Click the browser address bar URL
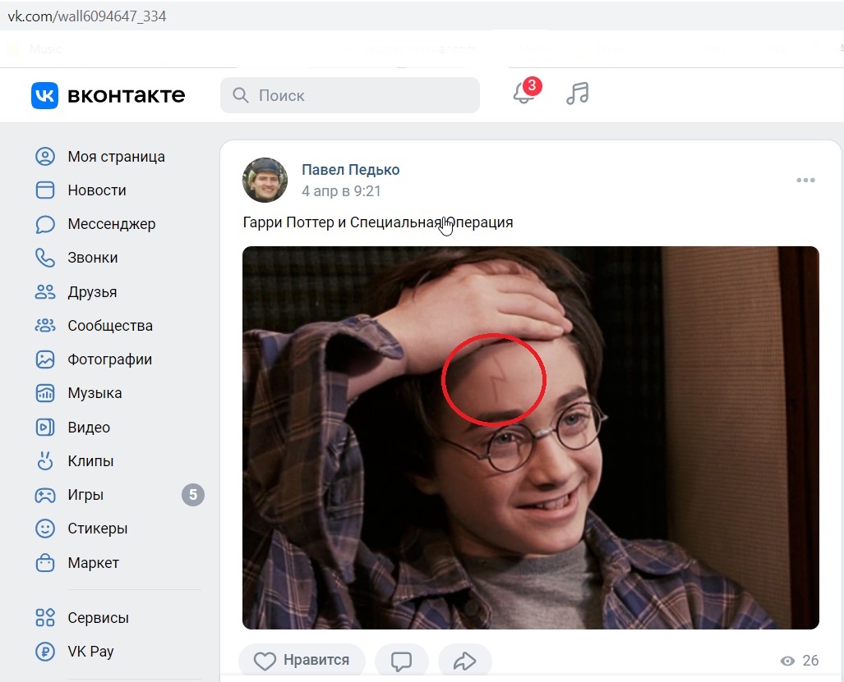This screenshot has width=844, height=682. pyautogui.click(x=86, y=16)
